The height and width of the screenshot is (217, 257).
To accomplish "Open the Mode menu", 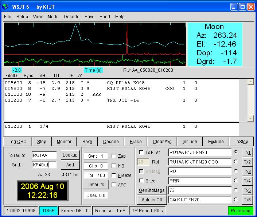I will (53, 17).
